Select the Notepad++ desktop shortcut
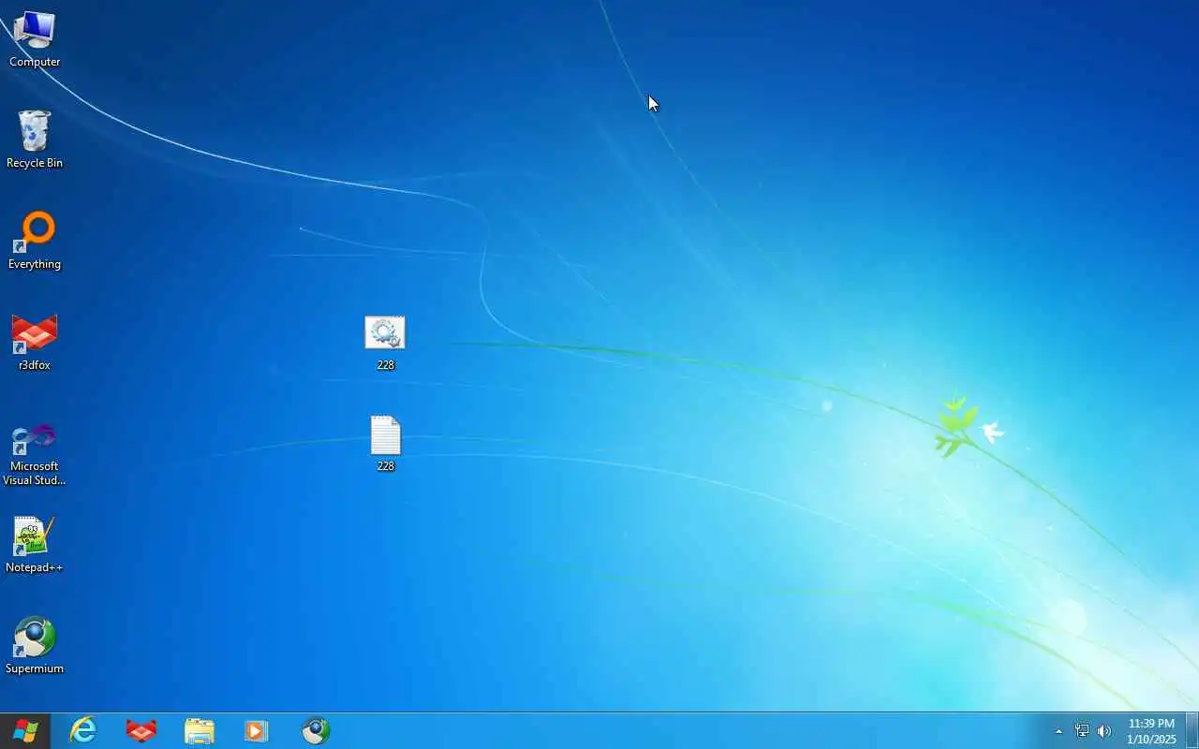1199x749 pixels. coord(35,545)
